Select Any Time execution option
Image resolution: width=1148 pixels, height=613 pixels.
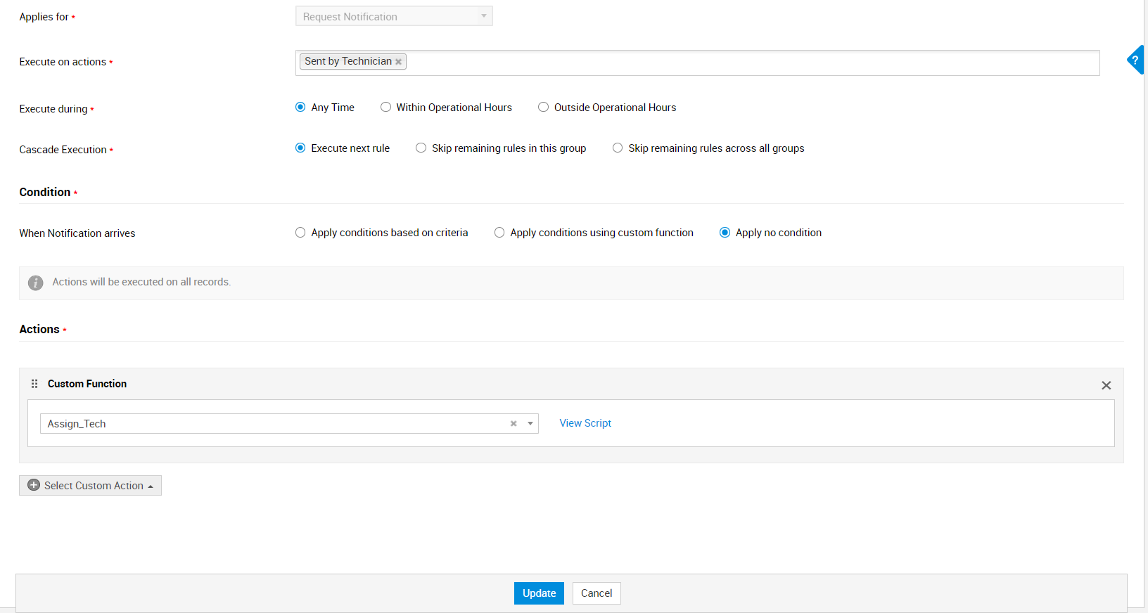point(300,108)
